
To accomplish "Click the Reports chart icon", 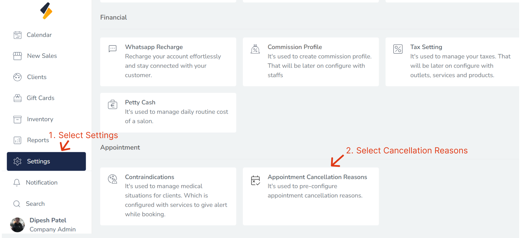I will 18,140.
